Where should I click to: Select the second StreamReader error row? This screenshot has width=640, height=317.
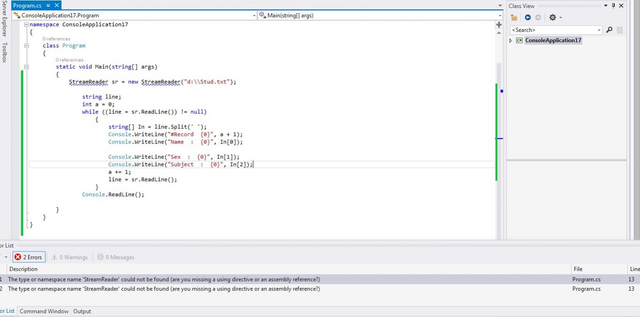(320, 289)
